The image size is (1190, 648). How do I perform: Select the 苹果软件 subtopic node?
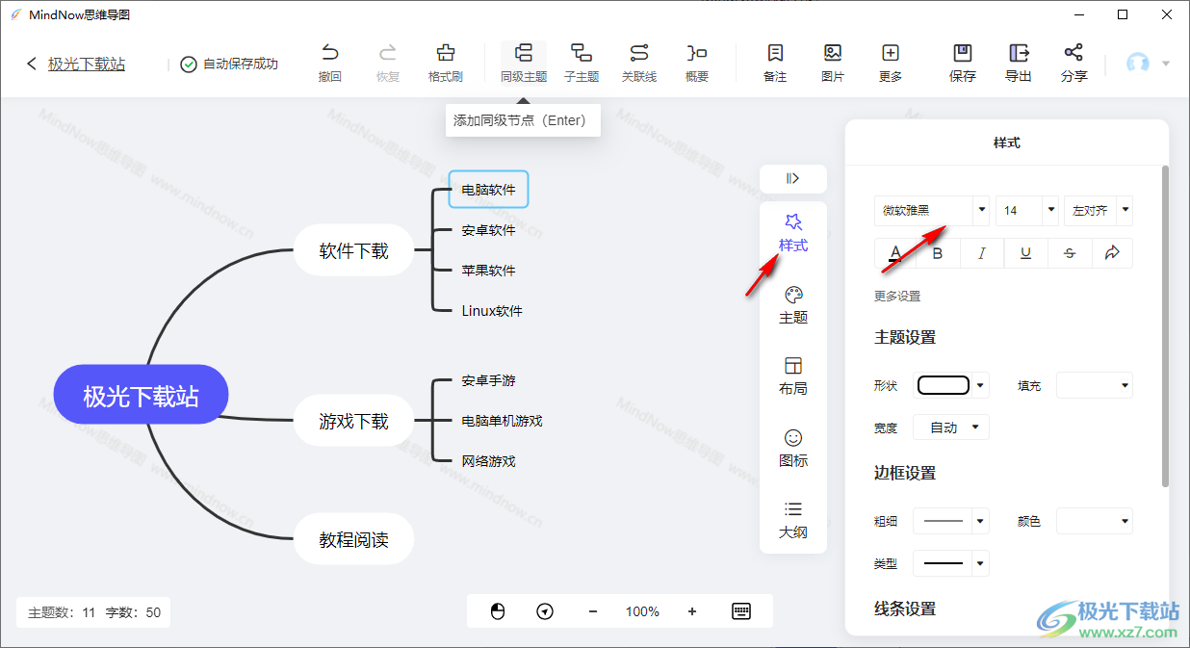[x=488, y=271]
